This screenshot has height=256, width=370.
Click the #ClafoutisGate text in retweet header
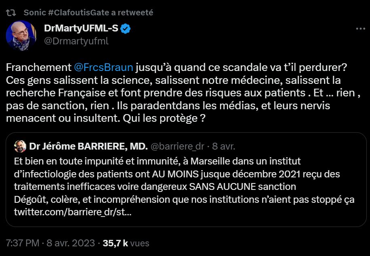pyautogui.click(x=76, y=12)
